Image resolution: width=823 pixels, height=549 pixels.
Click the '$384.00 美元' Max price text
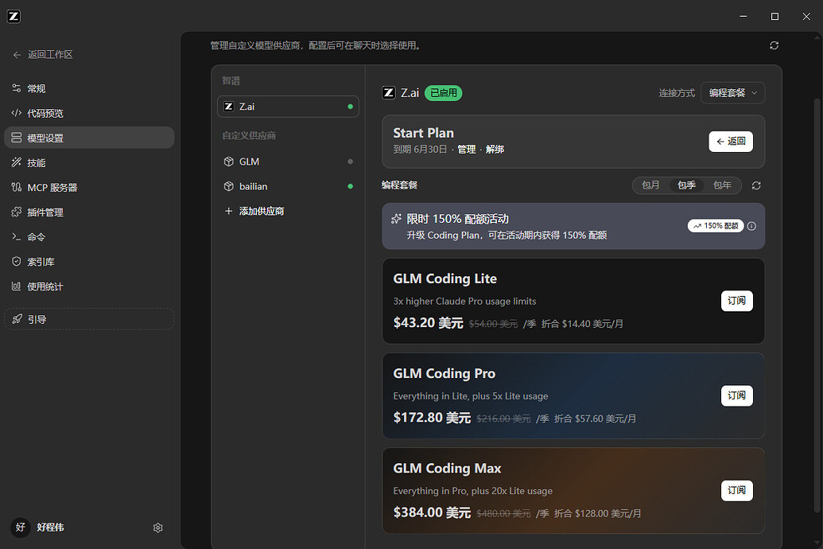click(x=432, y=512)
